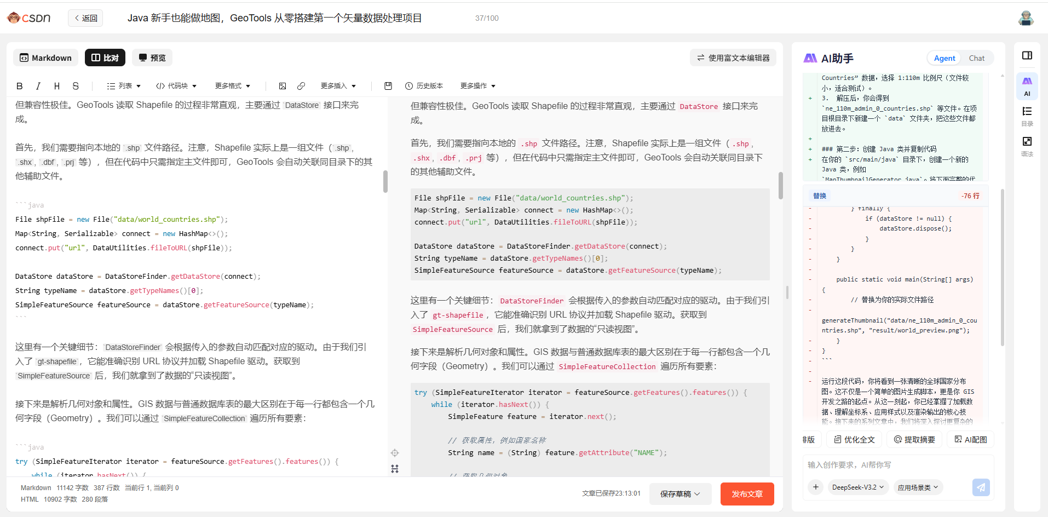Send the AI prompt
This screenshot has width=1048, height=517.
click(x=981, y=487)
